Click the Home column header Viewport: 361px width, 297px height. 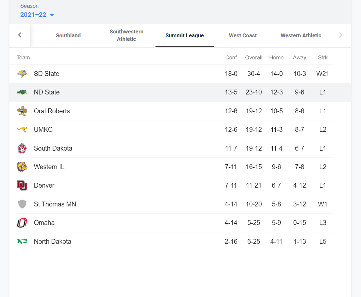(x=276, y=57)
